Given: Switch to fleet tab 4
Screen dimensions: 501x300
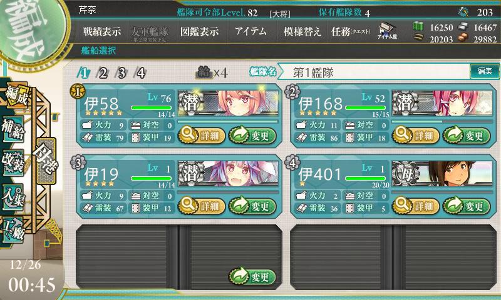Looking at the screenshot, I should (x=140, y=73).
